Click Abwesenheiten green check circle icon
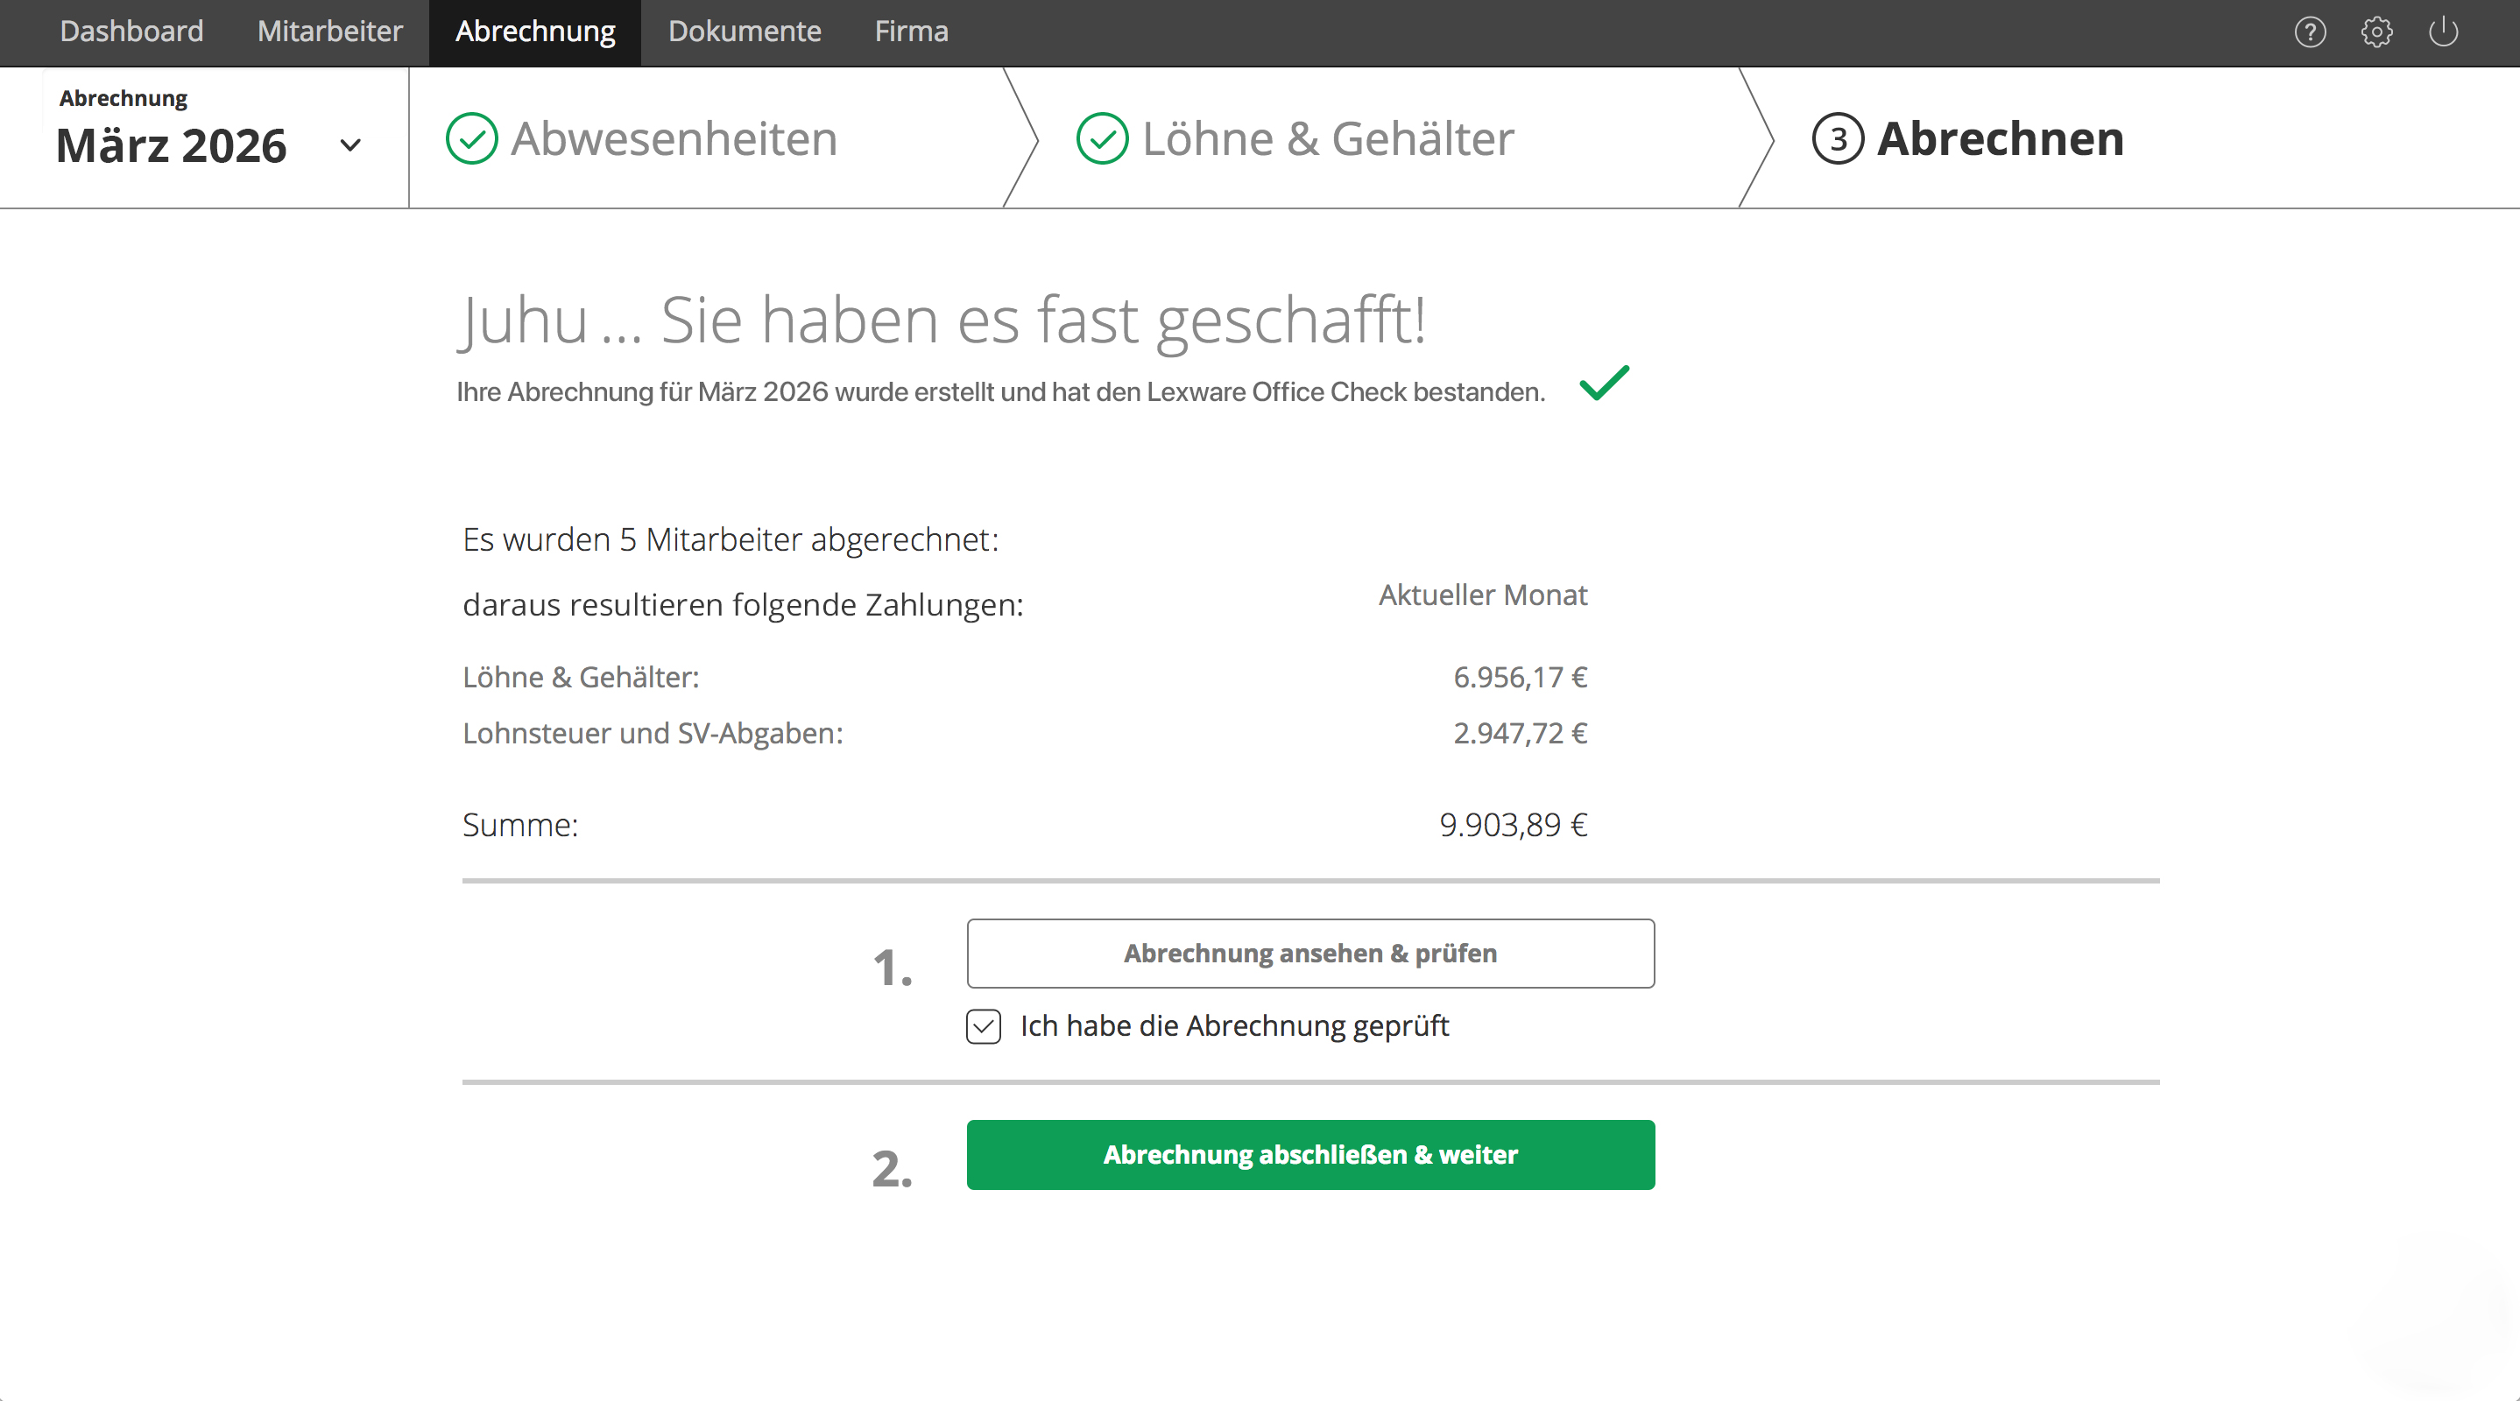Viewport: 2520px width, 1401px height. 471,139
